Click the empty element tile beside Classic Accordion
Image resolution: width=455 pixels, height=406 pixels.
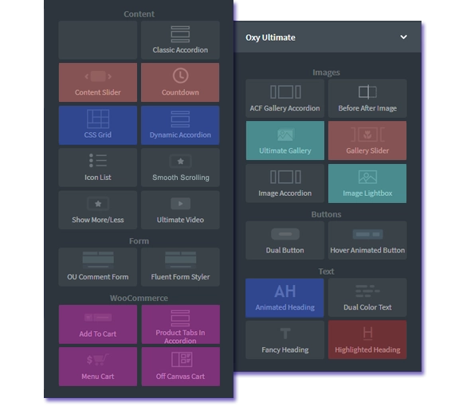(98, 40)
